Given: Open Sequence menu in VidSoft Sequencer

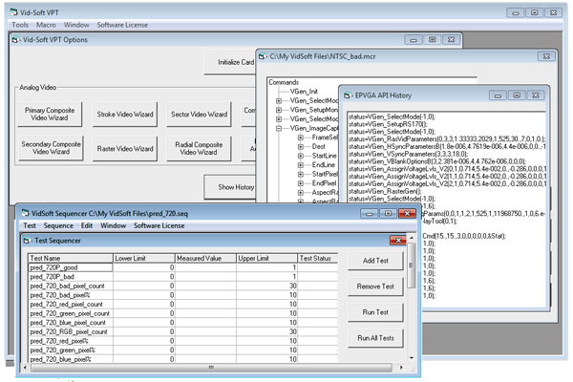Looking at the screenshot, I should (58, 225).
